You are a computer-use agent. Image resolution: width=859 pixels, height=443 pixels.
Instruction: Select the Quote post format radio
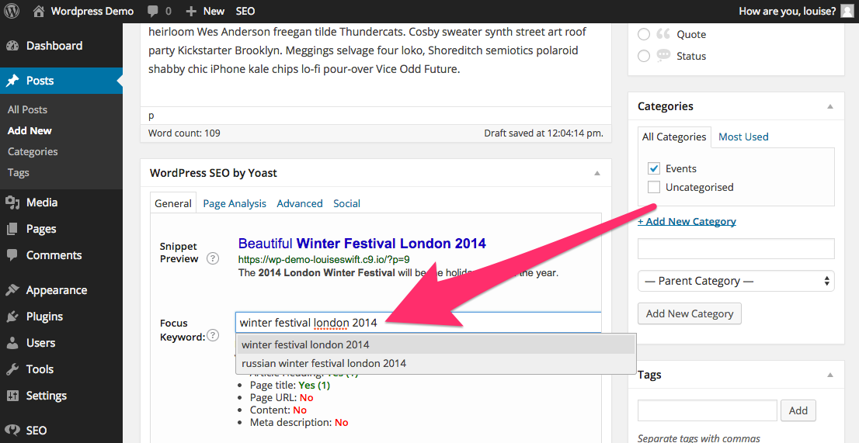pyautogui.click(x=644, y=34)
